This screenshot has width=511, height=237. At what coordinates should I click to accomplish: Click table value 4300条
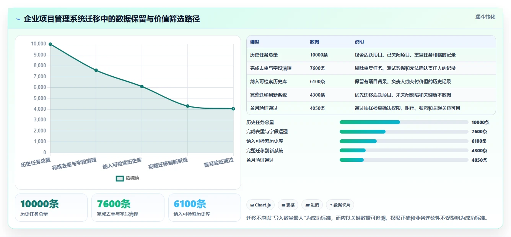pyautogui.click(x=317, y=95)
